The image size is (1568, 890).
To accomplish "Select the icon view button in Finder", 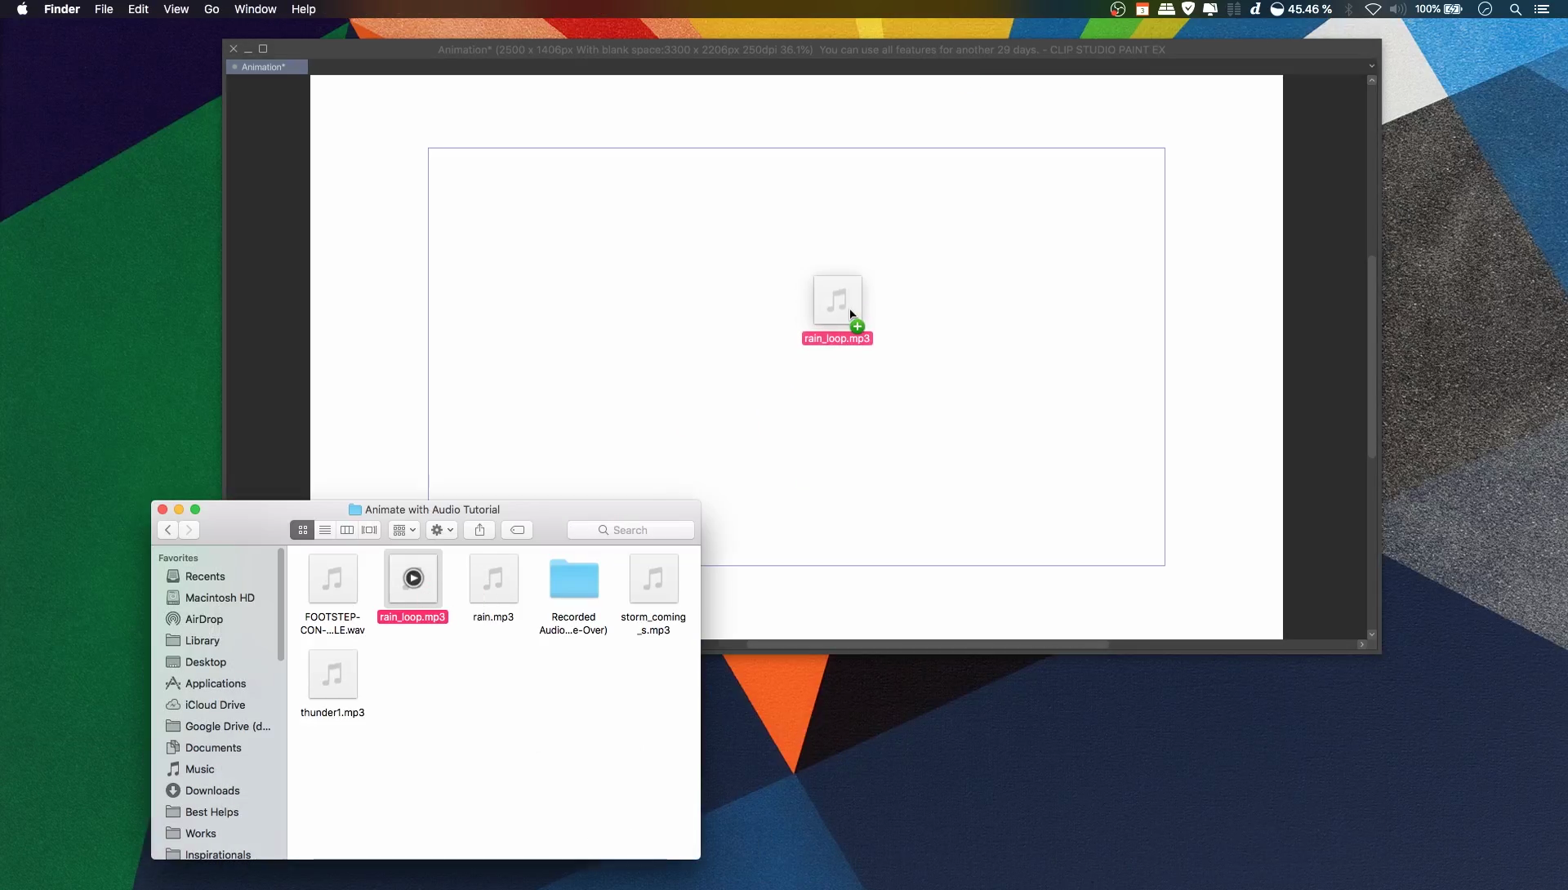I will coord(302,530).
